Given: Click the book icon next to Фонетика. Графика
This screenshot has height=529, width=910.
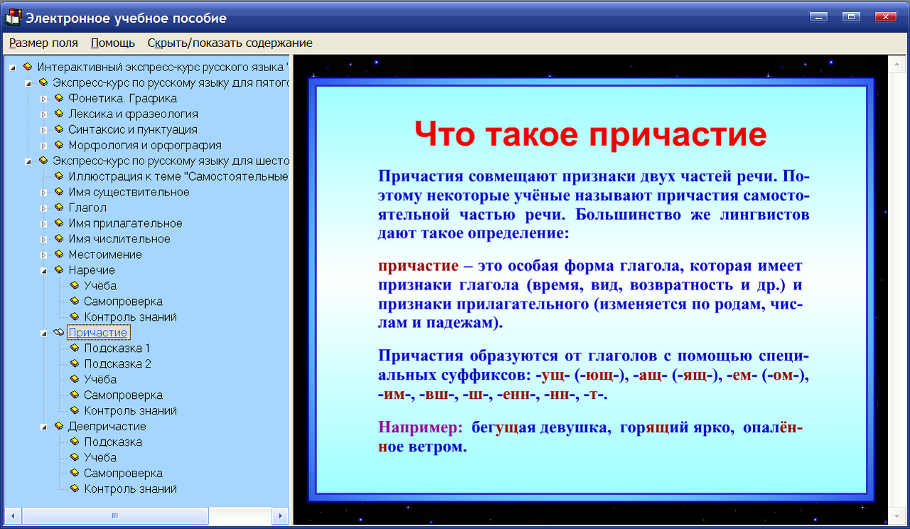Looking at the screenshot, I should [58, 98].
